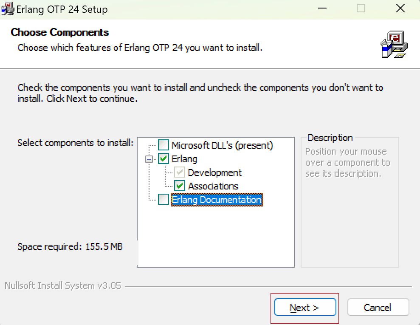Viewport: 420px width, 325px height.
Task: Click the installer computer icon in header
Action: click(394, 44)
